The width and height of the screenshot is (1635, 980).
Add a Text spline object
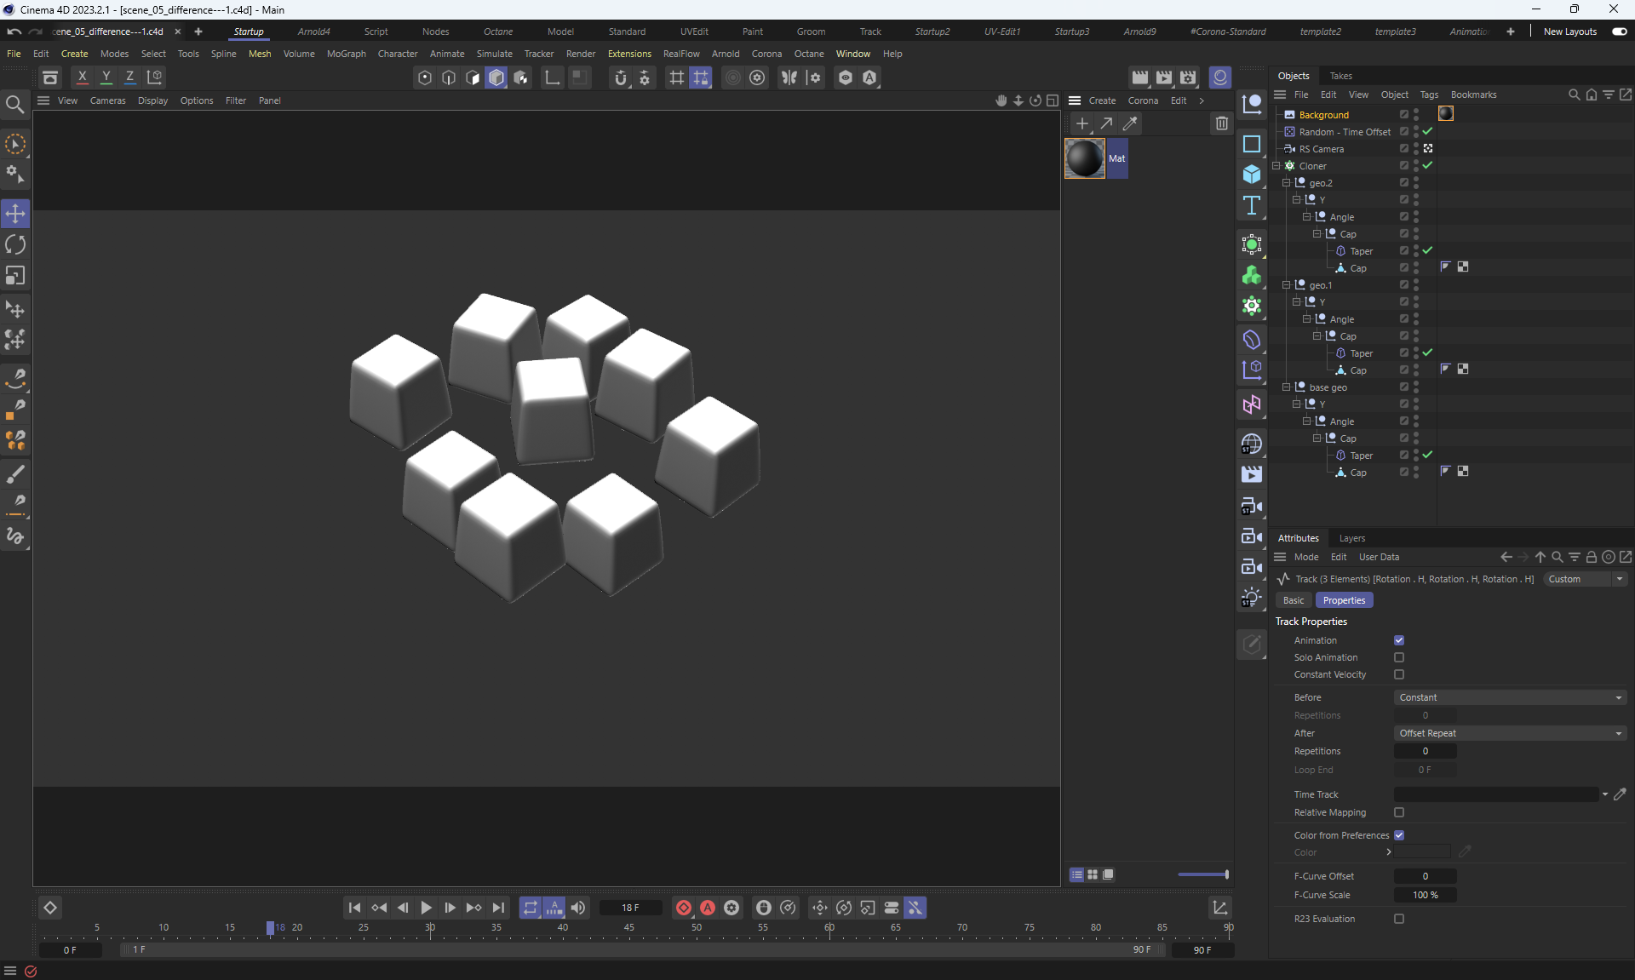tap(1252, 205)
